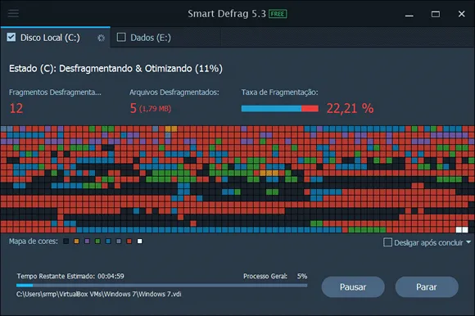Click the overall progress bar

[x=162, y=285]
